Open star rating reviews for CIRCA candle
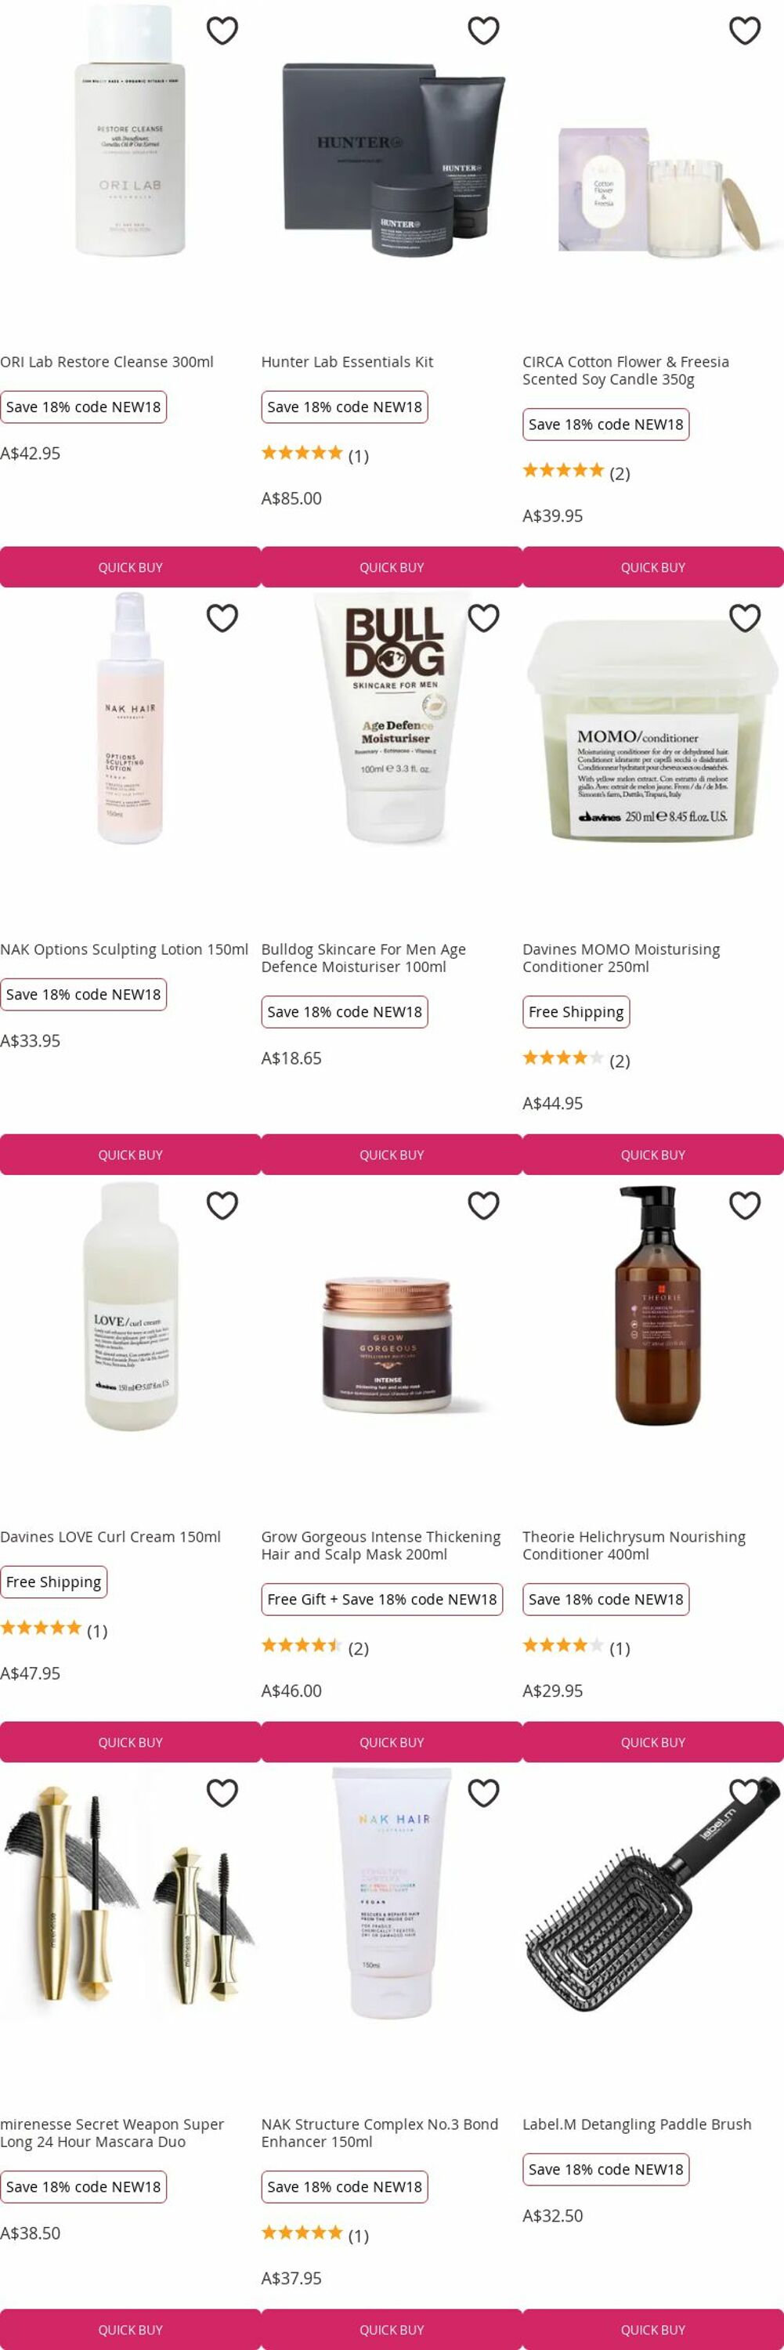The image size is (784, 2350). [576, 472]
